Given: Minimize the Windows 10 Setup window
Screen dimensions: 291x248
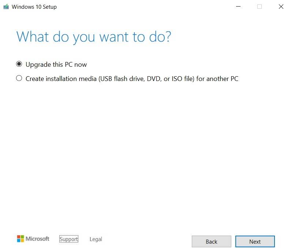Looking at the screenshot, I should click(x=238, y=7).
